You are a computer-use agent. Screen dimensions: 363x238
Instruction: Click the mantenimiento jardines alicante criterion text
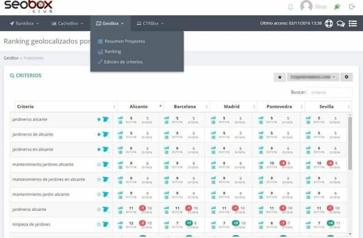pos(43,165)
